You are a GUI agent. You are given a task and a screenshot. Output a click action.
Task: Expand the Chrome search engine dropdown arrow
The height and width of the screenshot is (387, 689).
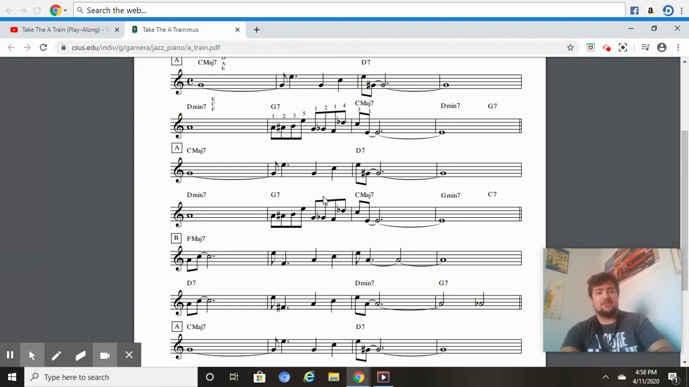point(65,10)
